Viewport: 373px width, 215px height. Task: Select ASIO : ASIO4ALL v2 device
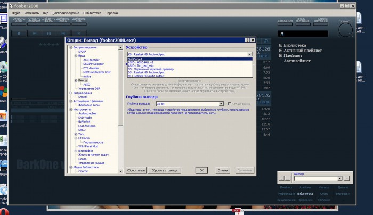[x=190, y=62]
